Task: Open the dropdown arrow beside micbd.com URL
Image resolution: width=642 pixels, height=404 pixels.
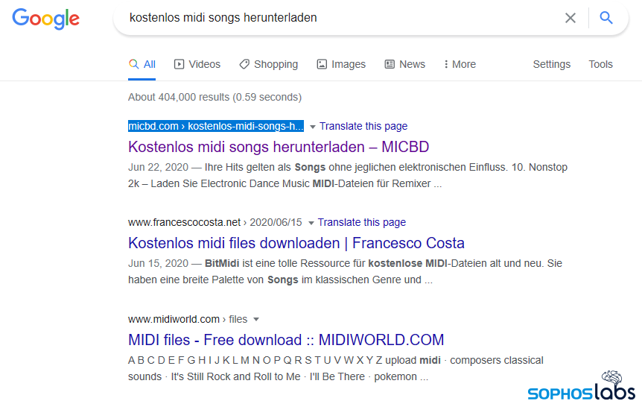Action: (x=313, y=127)
